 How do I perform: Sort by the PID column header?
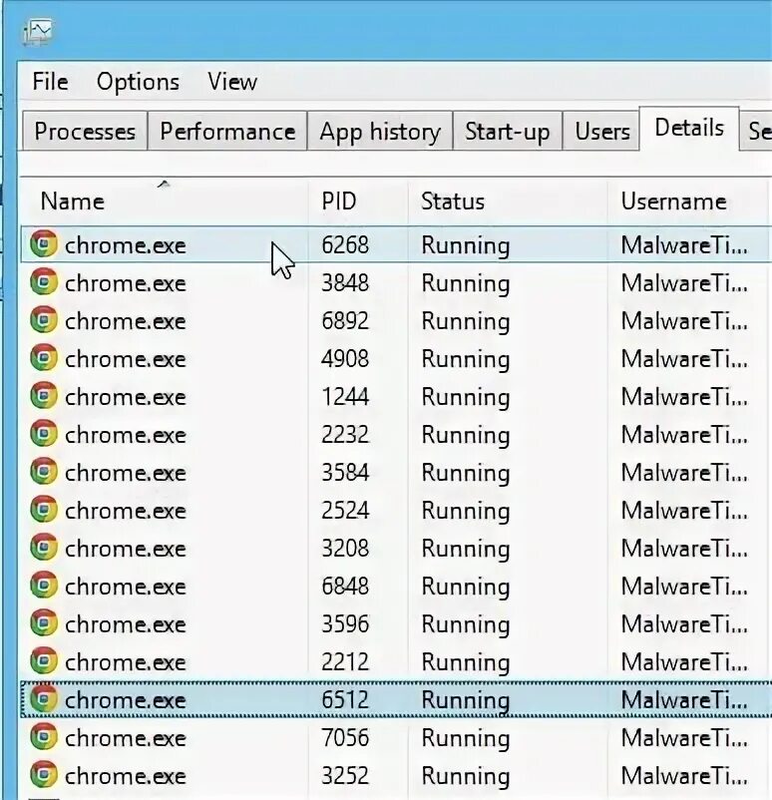coord(358,201)
